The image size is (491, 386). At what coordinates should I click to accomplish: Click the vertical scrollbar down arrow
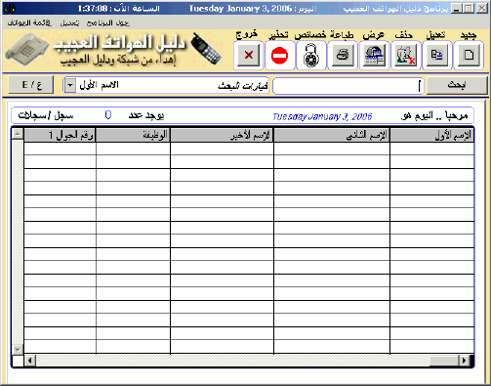(18, 350)
